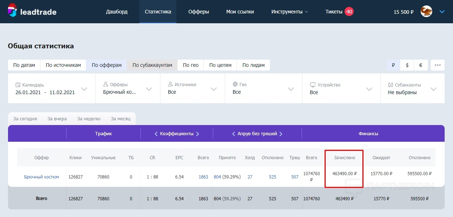Open the three dots more options
This screenshot has width=453, height=217.
pyautogui.click(x=437, y=65)
